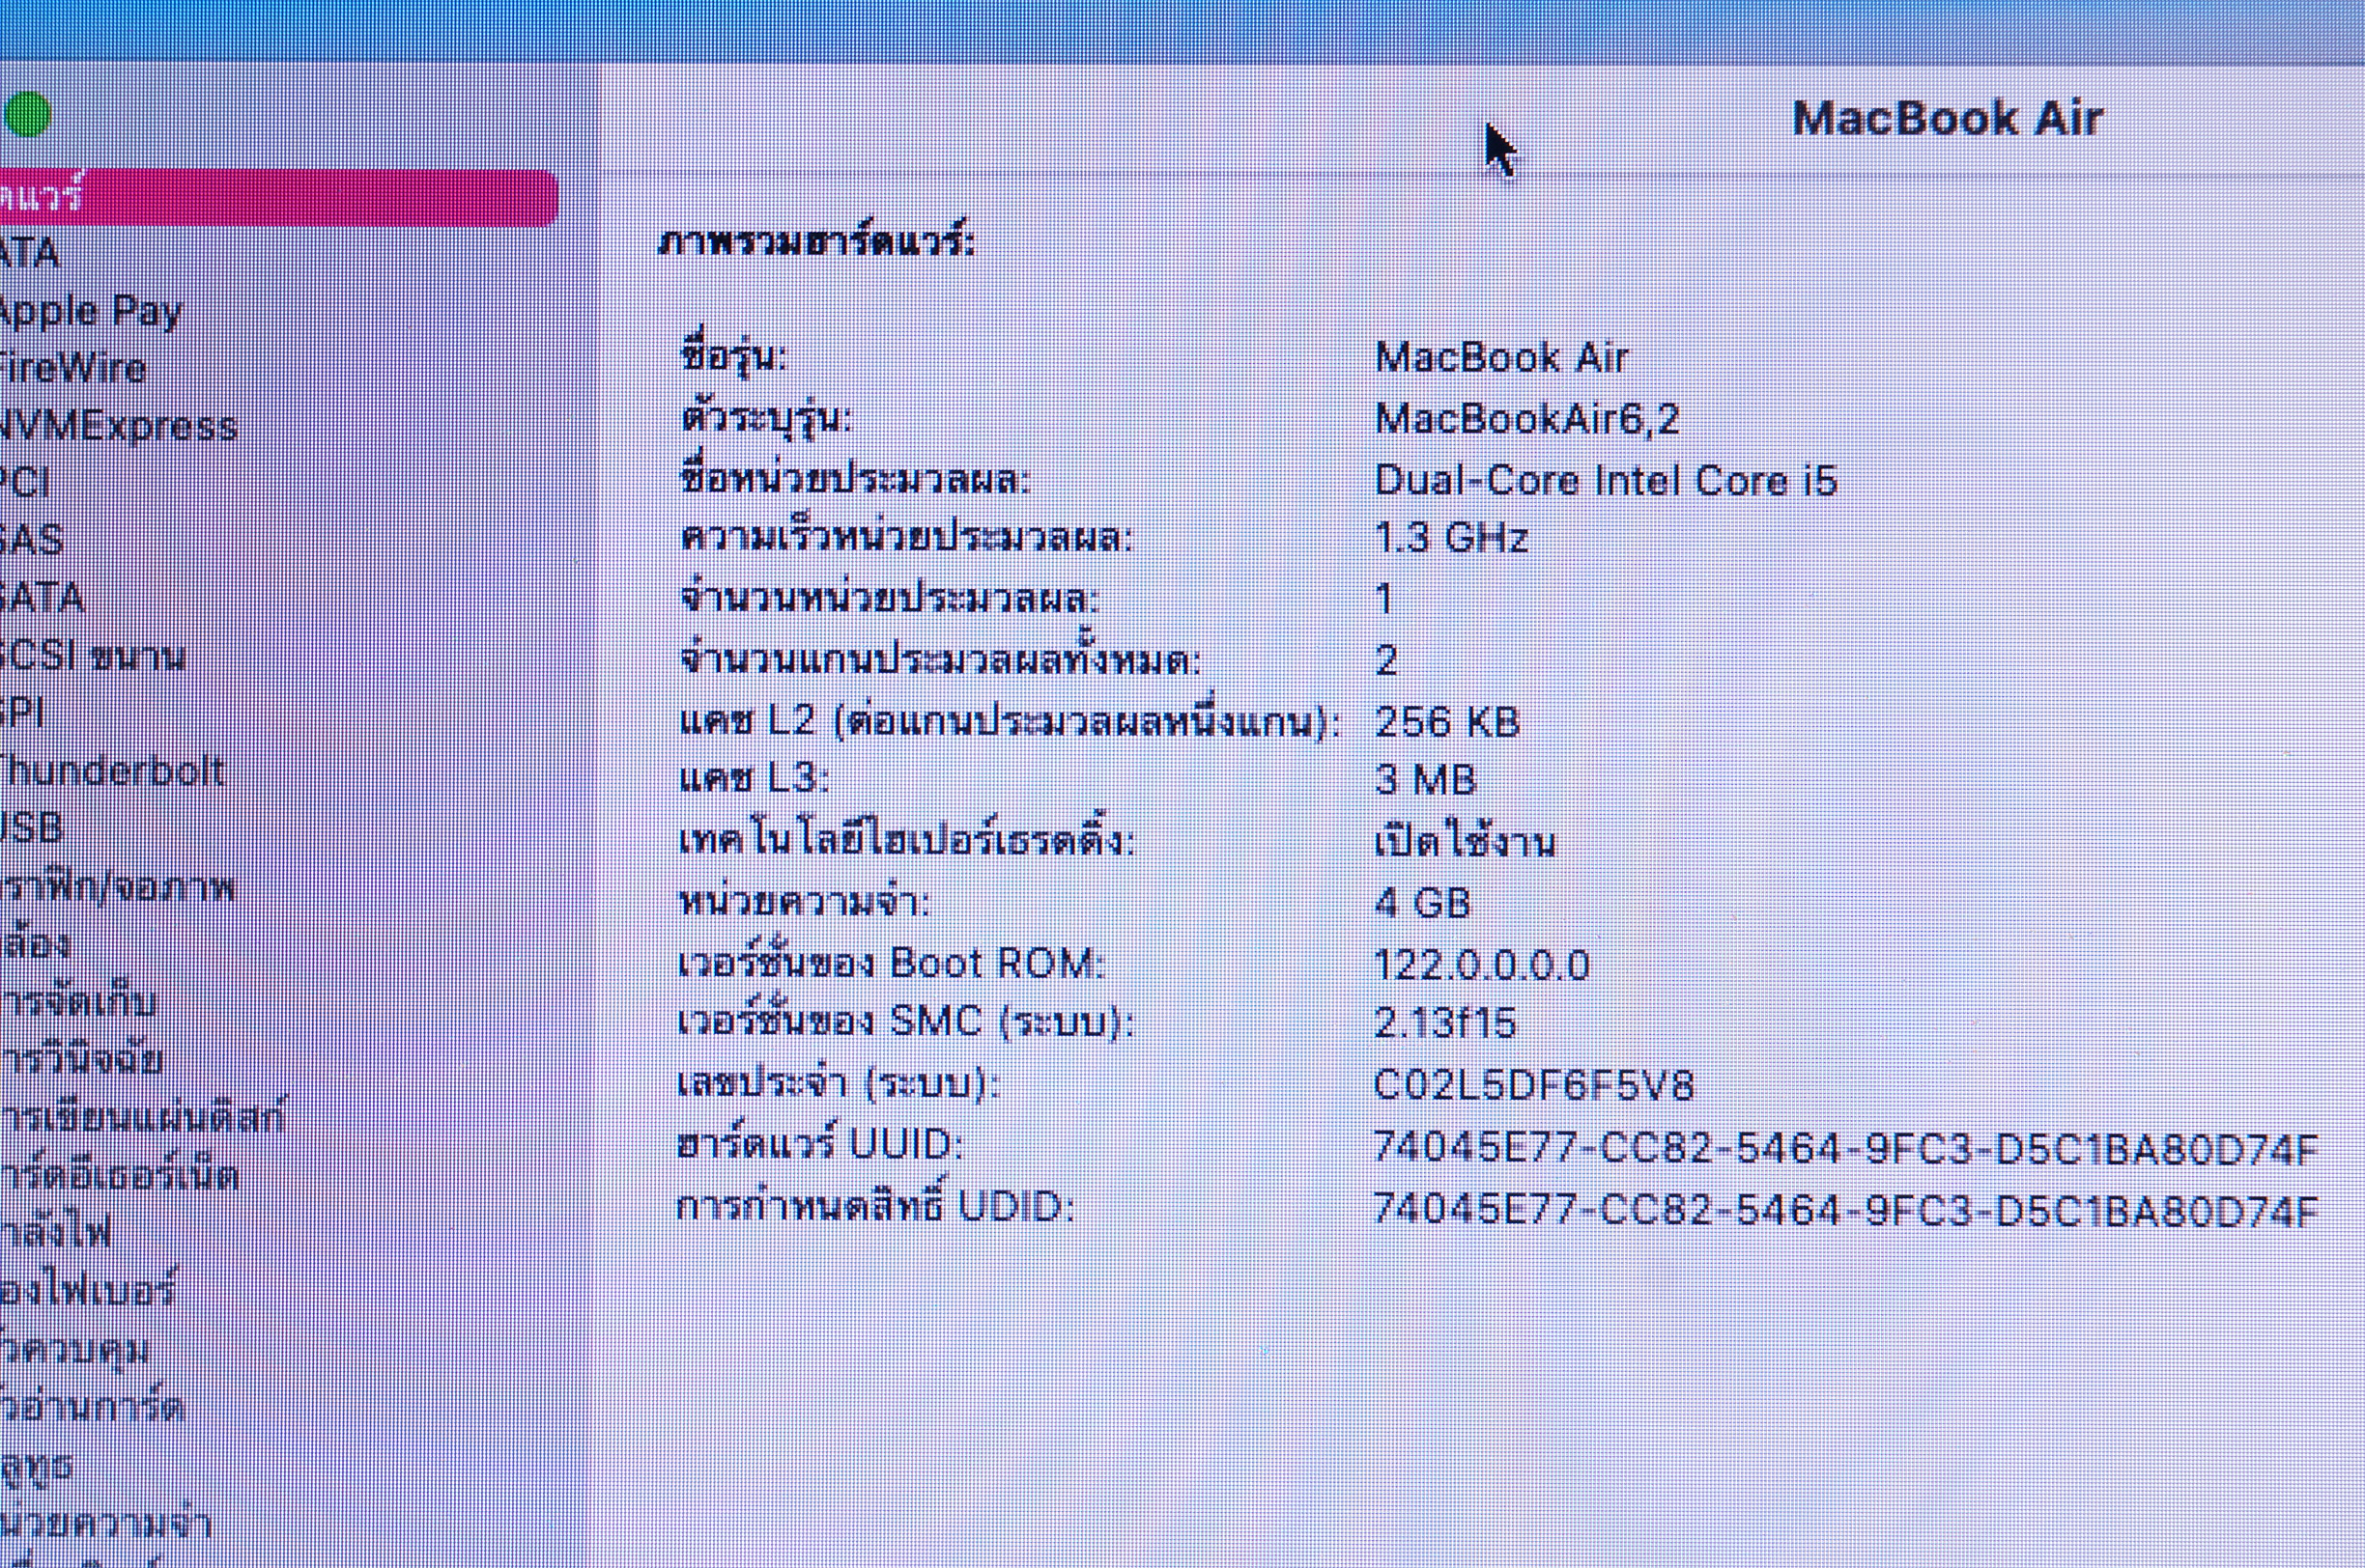
Task: Open การเขียนแผ่นดิสก์ sidebar entry
Action: [x=142, y=1116]
